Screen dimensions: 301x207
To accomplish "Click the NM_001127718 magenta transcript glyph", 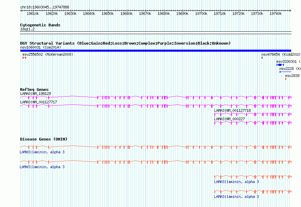I will [253, 114].
